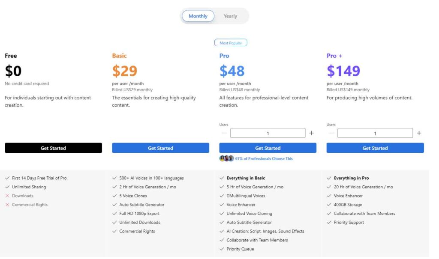
Task: Click Get Started under Pro+ plan
Action: pyautogui.click(x=375, y=148)
